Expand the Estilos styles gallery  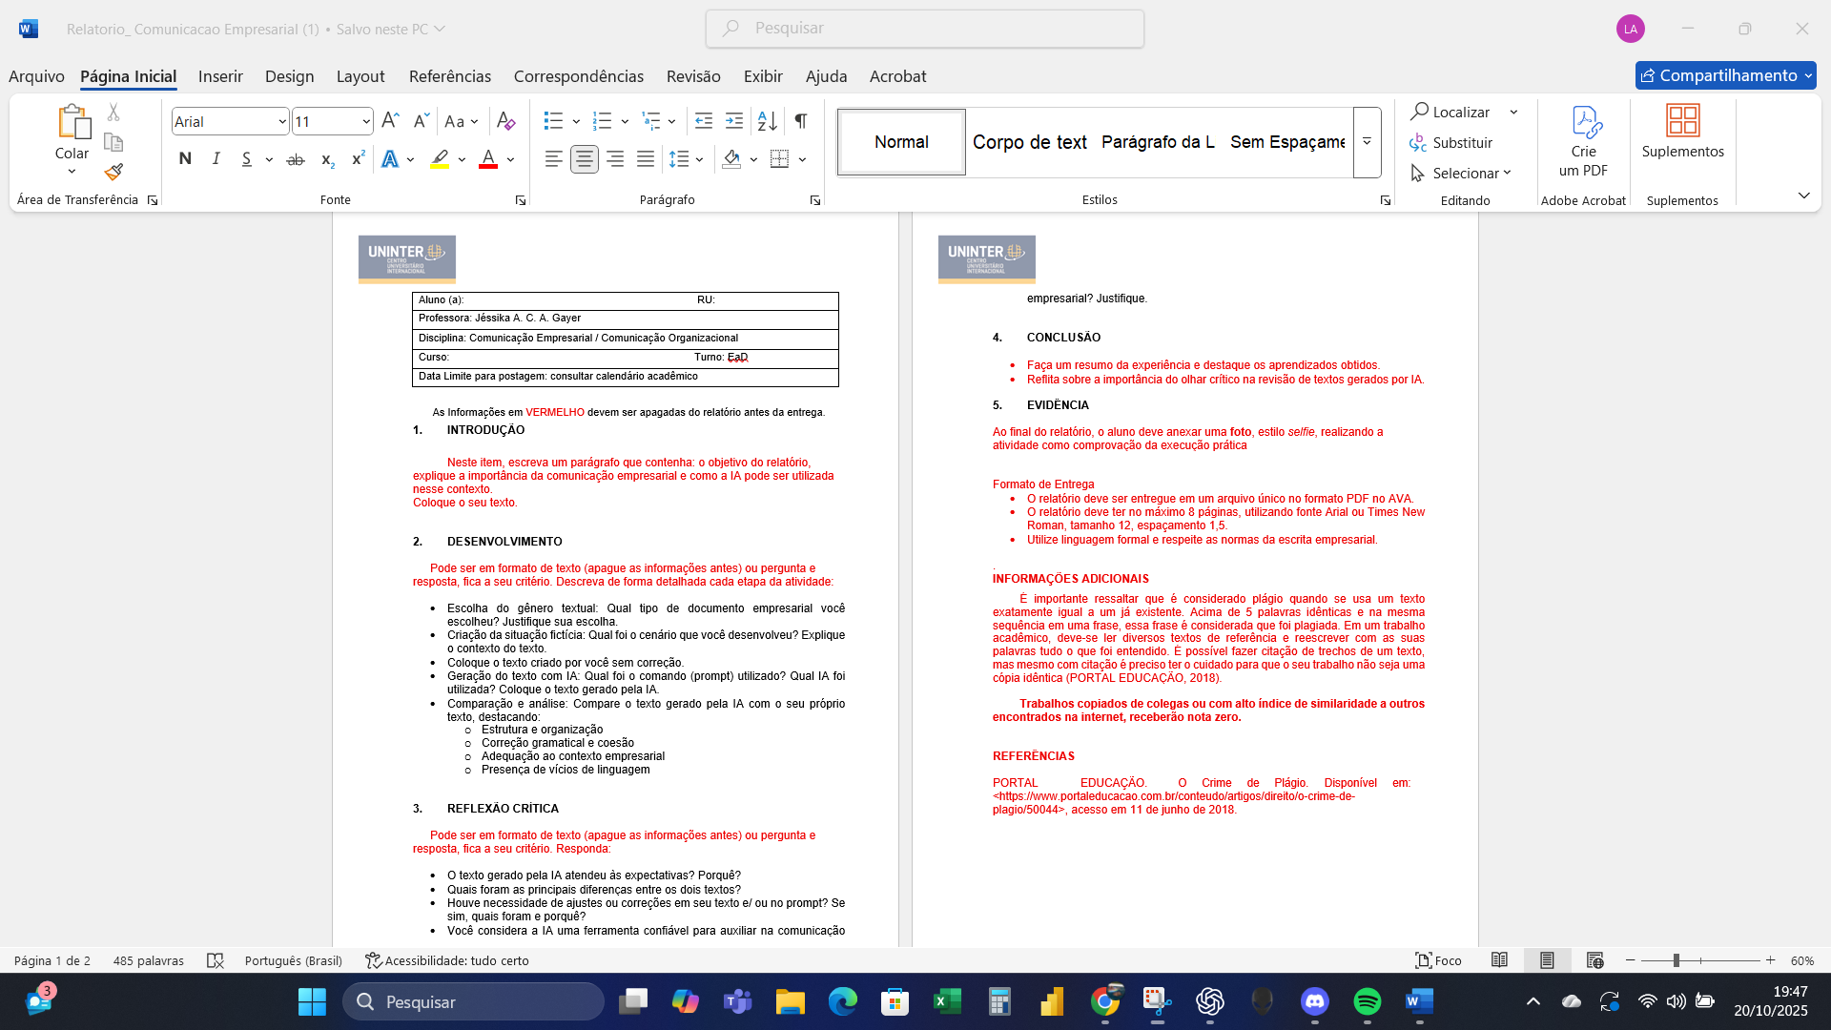[x=1367, y=142]
